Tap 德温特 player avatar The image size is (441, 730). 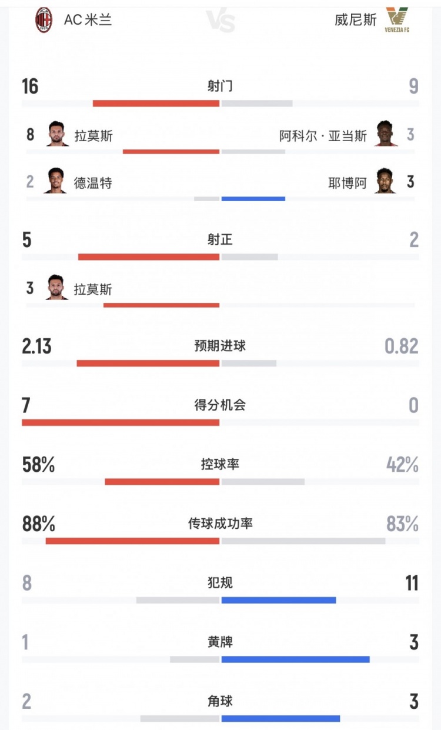(x=55, y=182)
